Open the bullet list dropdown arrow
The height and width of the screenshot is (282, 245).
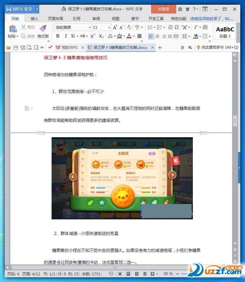tap(155, 28)
